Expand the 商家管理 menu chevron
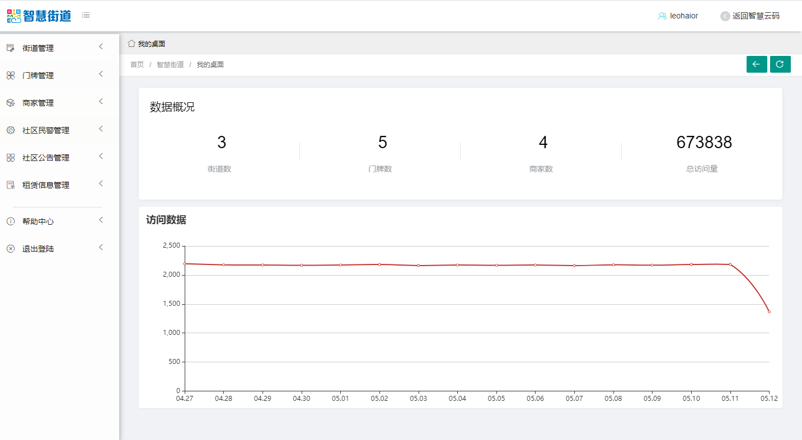Image resolution: width=802 pixels, height=440 pixels. tap(101, 102)
